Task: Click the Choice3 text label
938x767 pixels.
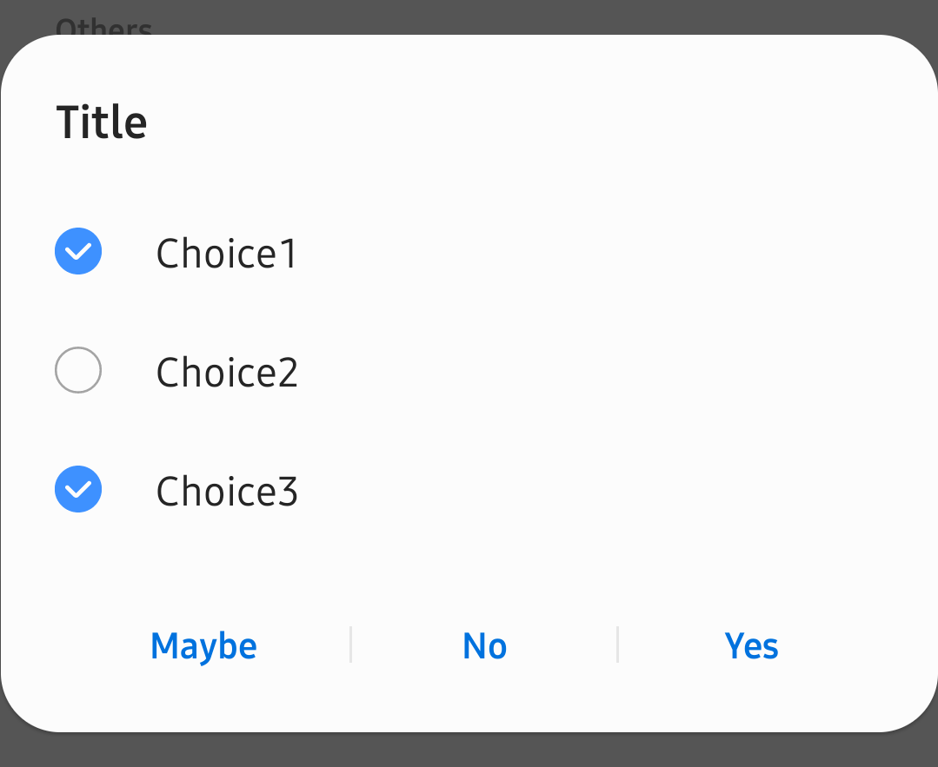Action: point(227,492)
